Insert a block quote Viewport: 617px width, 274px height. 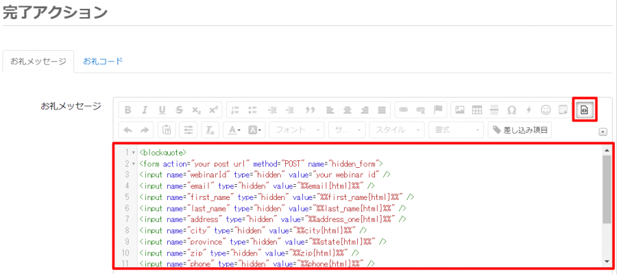pos(310,110)
